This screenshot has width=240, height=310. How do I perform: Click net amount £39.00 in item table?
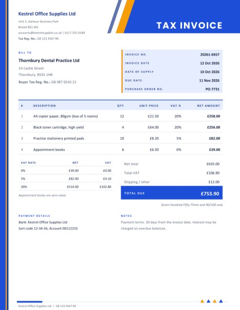click(215, 150)
